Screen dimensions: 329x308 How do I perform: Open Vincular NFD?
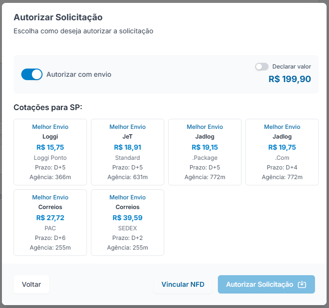[183, 284]
